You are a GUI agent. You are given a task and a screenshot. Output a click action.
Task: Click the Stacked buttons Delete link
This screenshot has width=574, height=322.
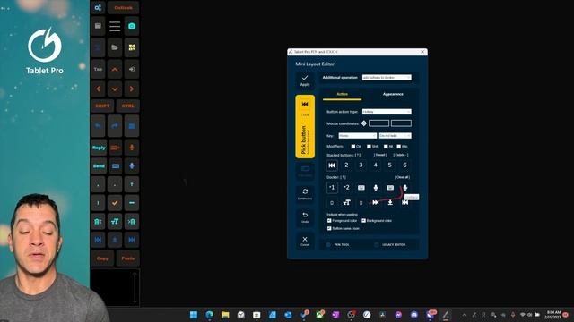click(401, 155)
